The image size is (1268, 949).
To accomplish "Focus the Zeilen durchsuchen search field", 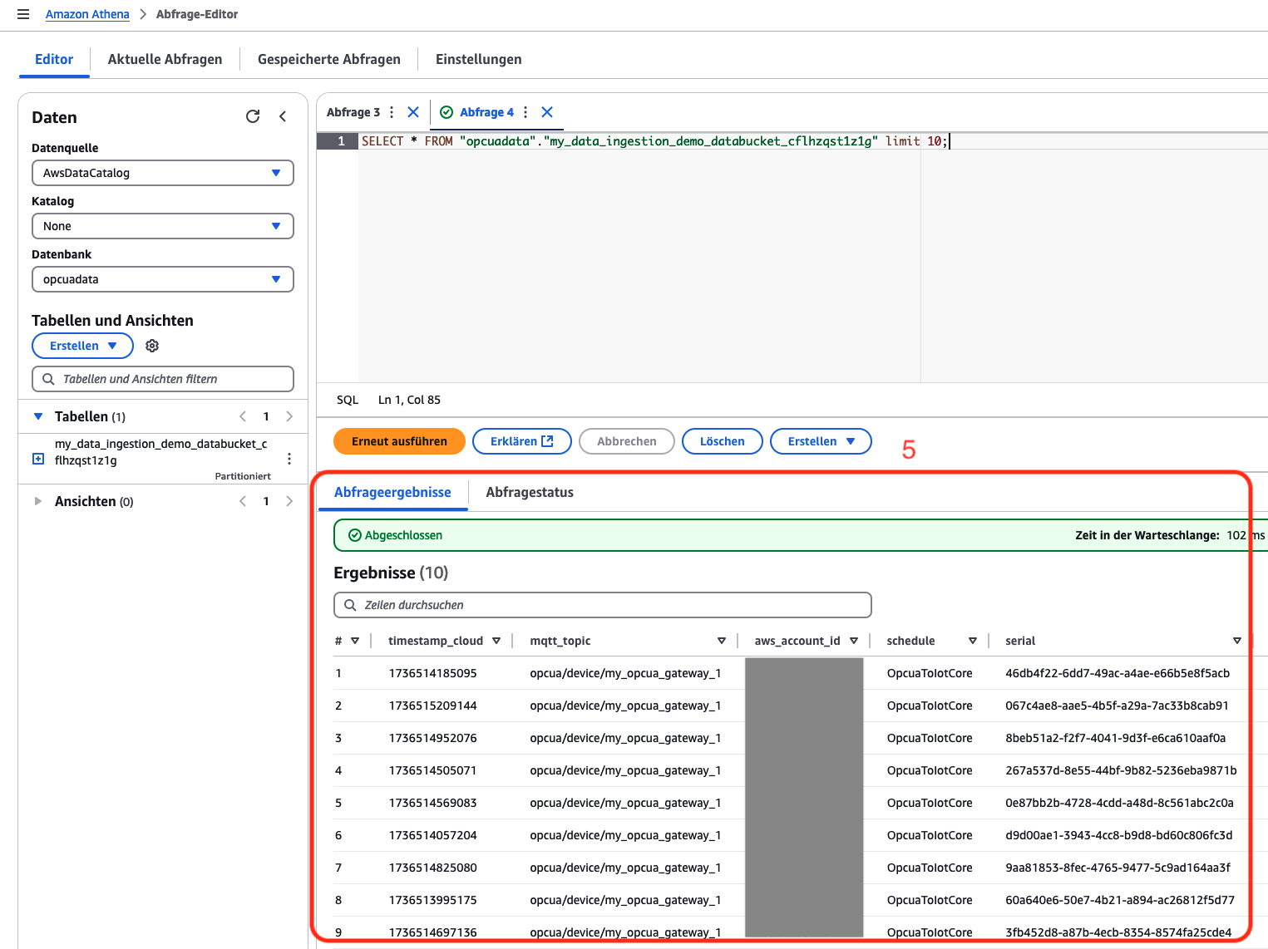I will pyautogui.click(x=603, y=605).
